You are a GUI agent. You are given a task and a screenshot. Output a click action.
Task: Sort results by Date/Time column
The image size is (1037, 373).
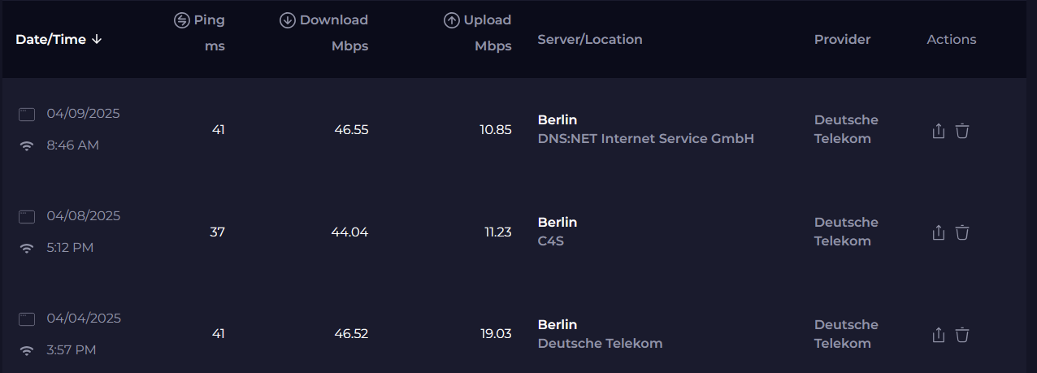(50, 39)
